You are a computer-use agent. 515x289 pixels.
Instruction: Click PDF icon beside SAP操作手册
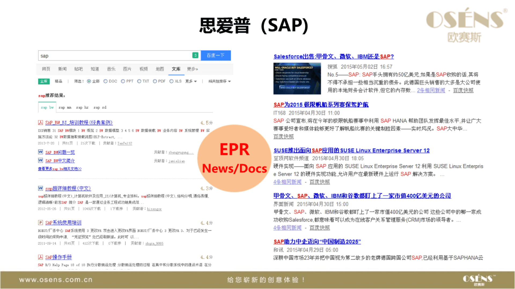[41, 257]
